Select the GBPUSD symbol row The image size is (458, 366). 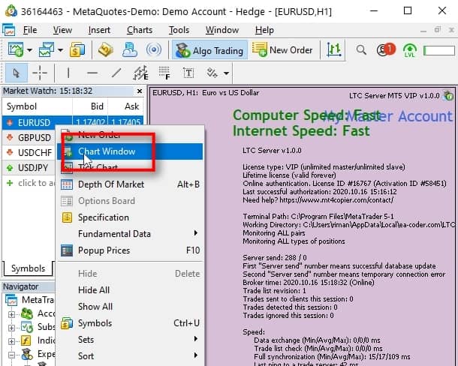point(29,137)
